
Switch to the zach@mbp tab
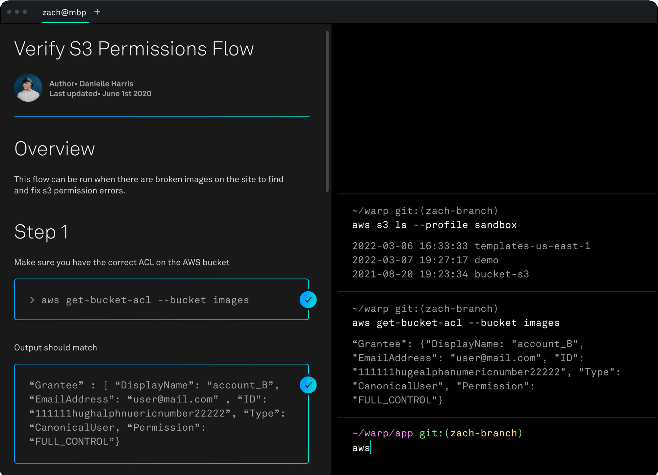click(x=64, y=12)
